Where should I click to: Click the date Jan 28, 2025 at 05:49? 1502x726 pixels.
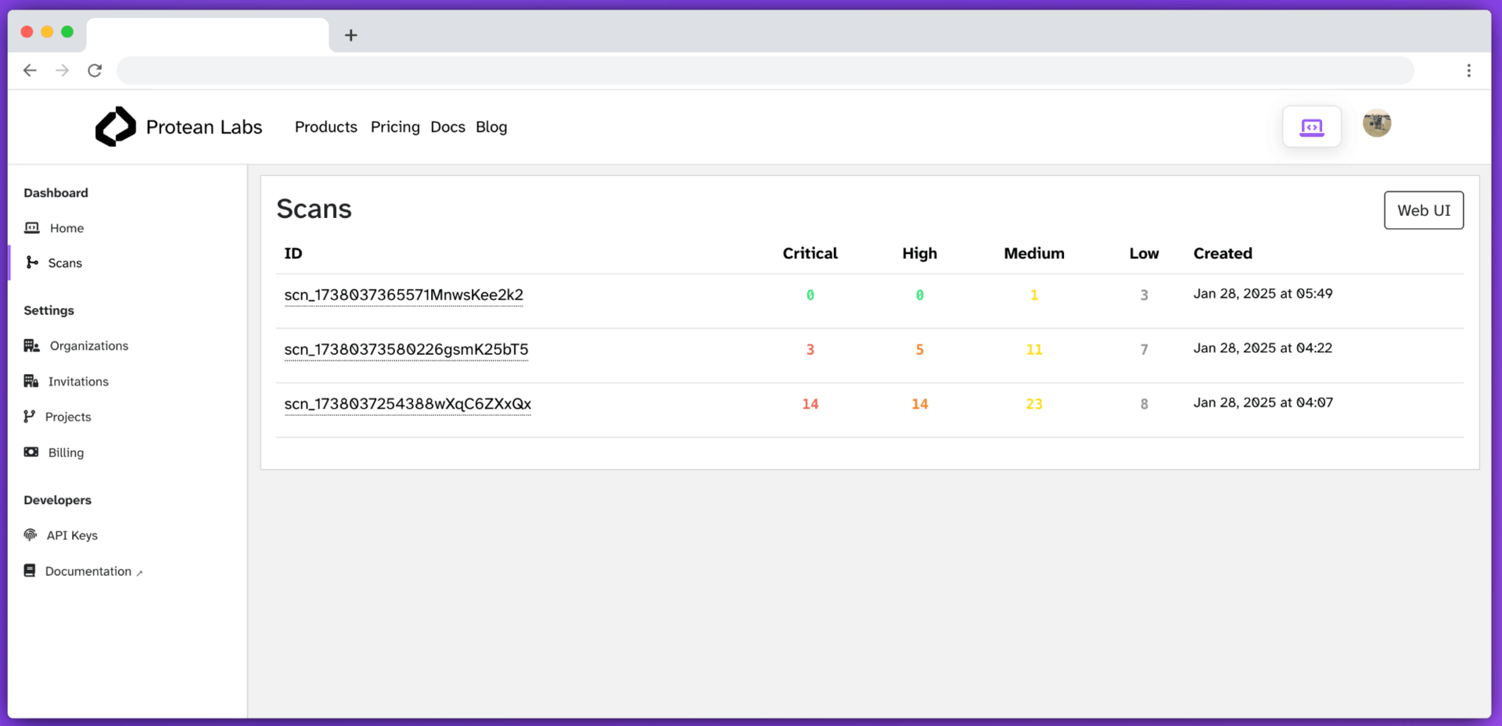tap(1263, 294)
